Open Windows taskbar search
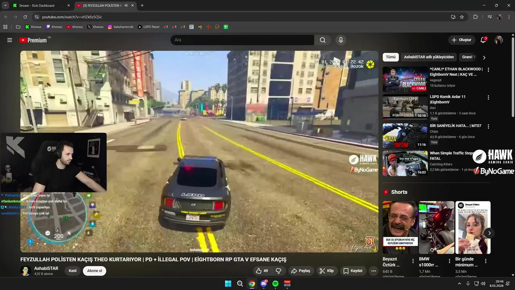Viewport: 515px width, 290px height. (x=240, y=284)
